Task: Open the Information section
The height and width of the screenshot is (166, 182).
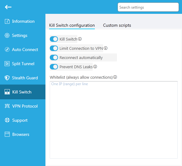Action: pyautogui.click(x=23, y=22)
